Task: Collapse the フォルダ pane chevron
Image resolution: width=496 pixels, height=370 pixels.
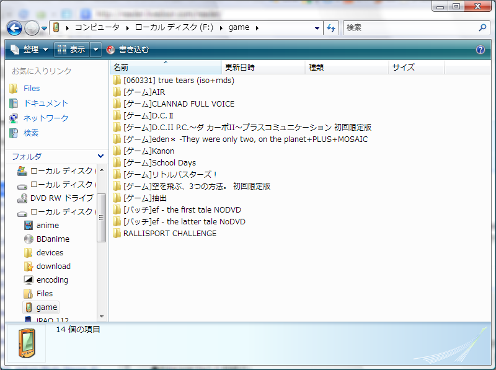Action: pos(100,156)
